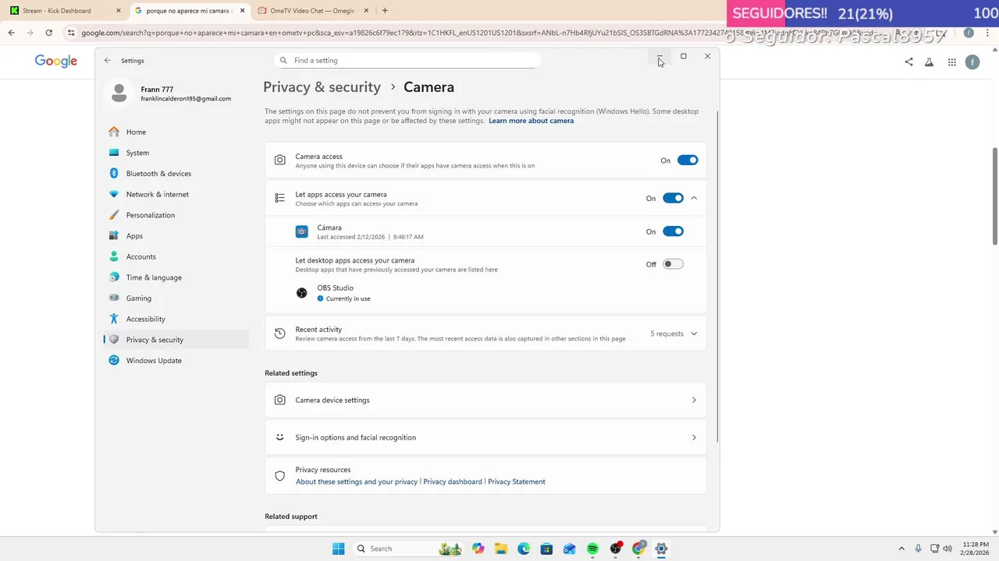Open About these settings and your privacy
This screenshot has width=999, height=561.
(x=357, y=482)
